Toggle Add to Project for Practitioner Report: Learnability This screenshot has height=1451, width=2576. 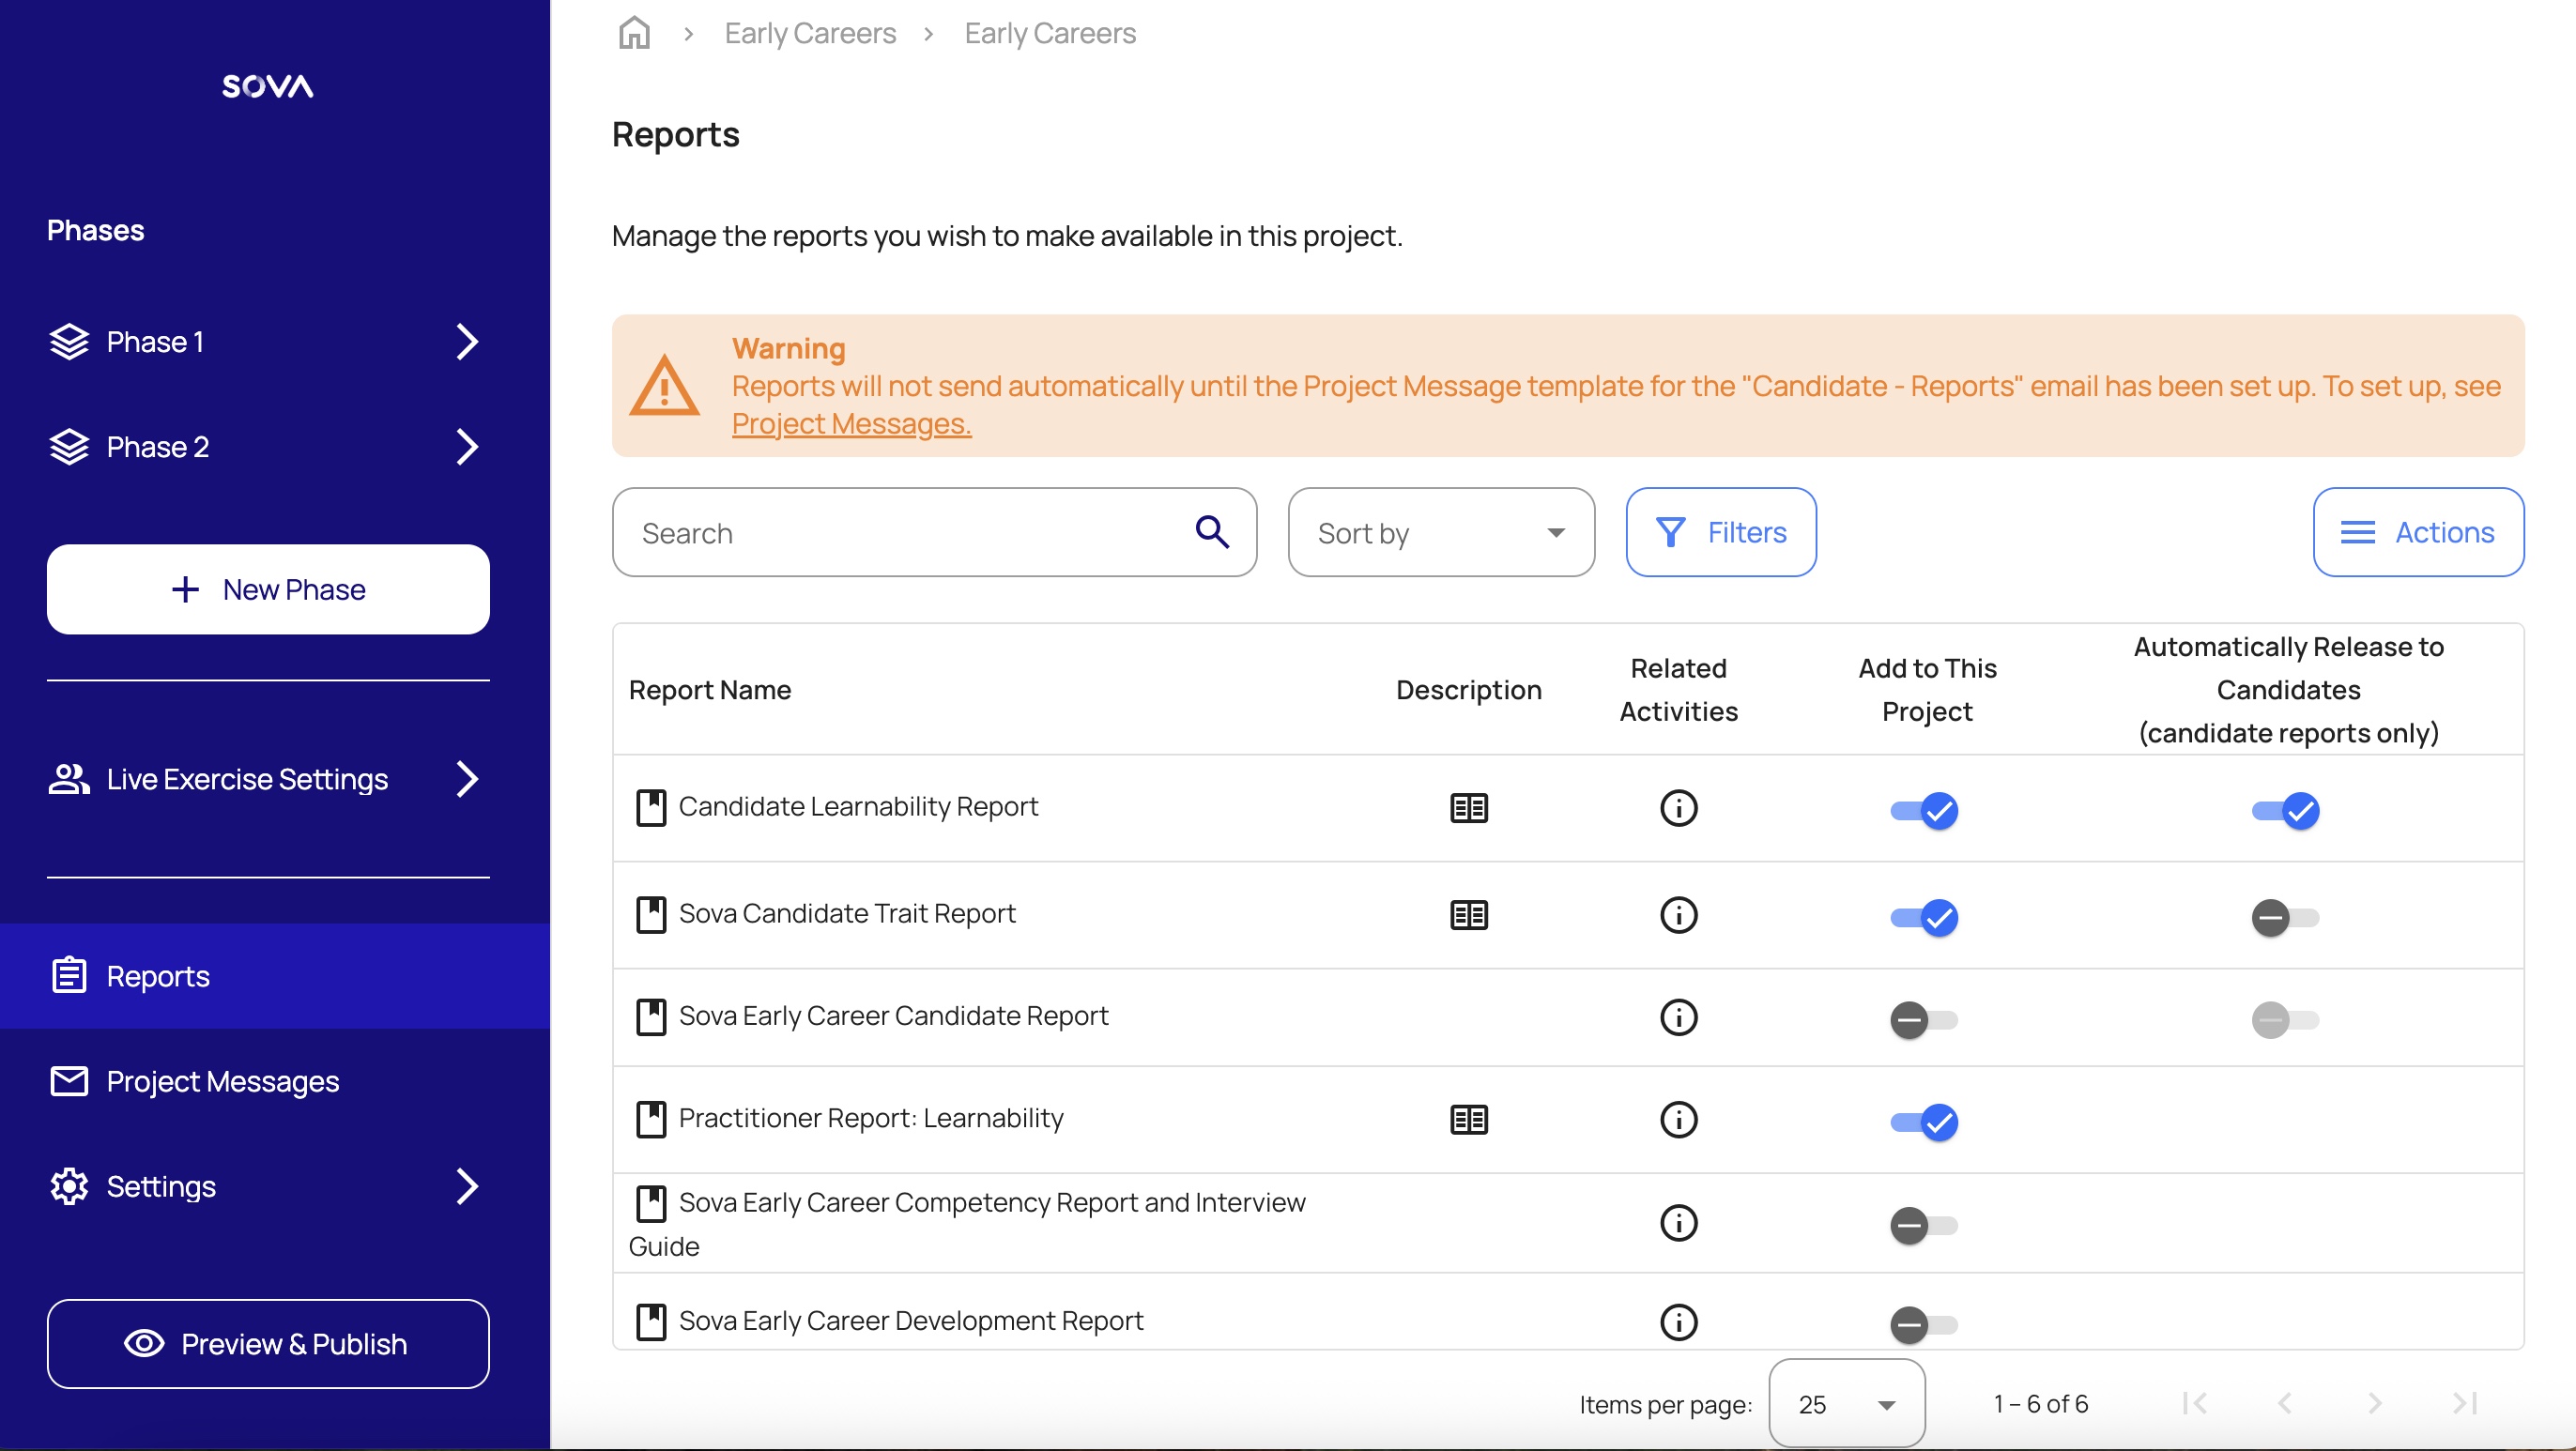coord(1923,1123)
